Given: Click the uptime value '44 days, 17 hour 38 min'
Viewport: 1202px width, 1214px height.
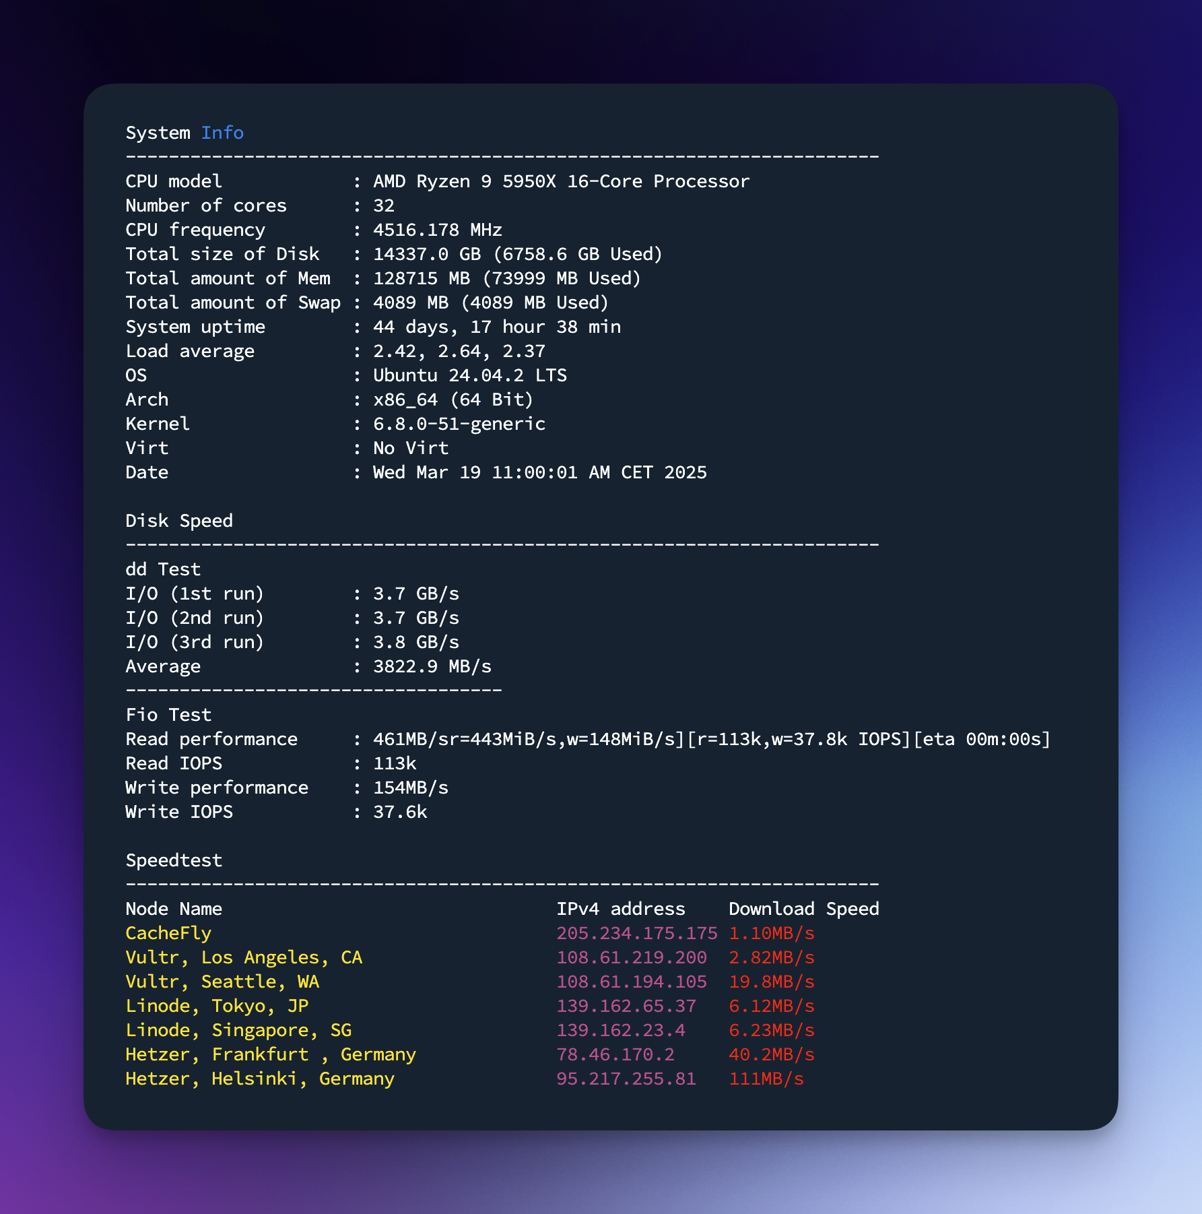Looking at the screenshot, I should point(497,327).
